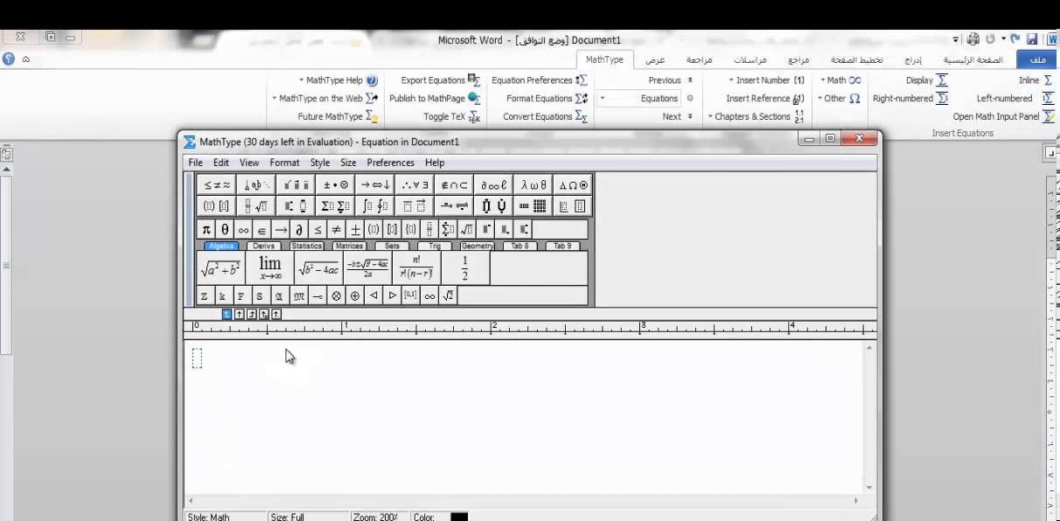Viewport: 1060px width, 521px height.
Task: Click Toggle TeX in Word ribbon
Action: 452,116
